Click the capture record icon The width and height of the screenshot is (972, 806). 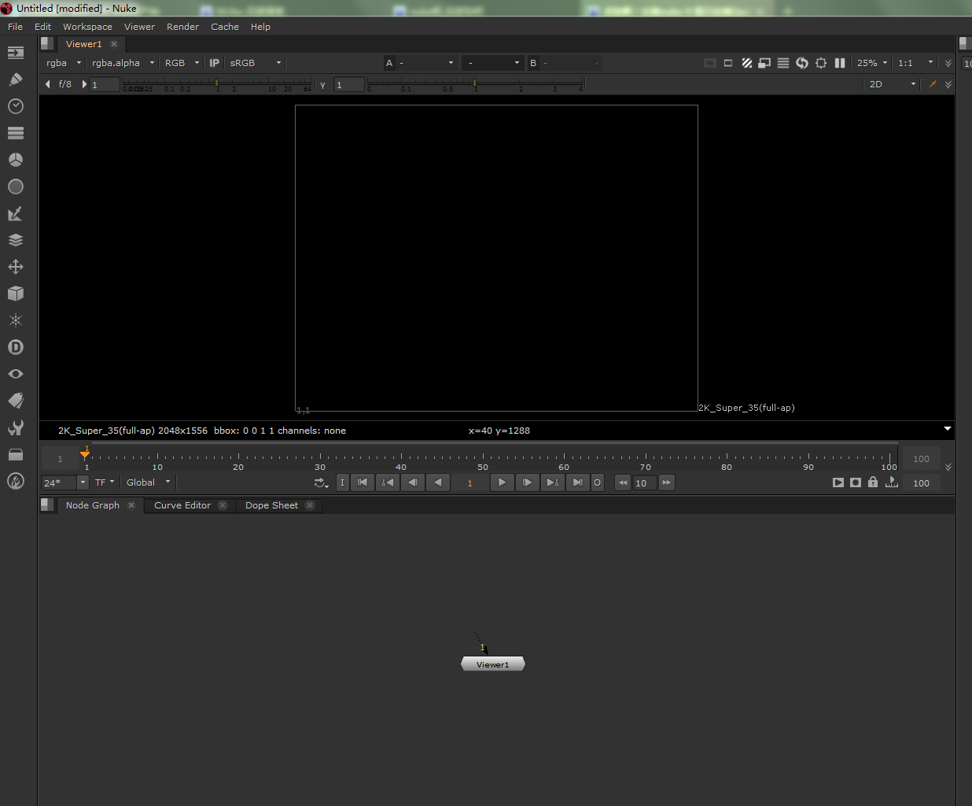coord(856,482)
